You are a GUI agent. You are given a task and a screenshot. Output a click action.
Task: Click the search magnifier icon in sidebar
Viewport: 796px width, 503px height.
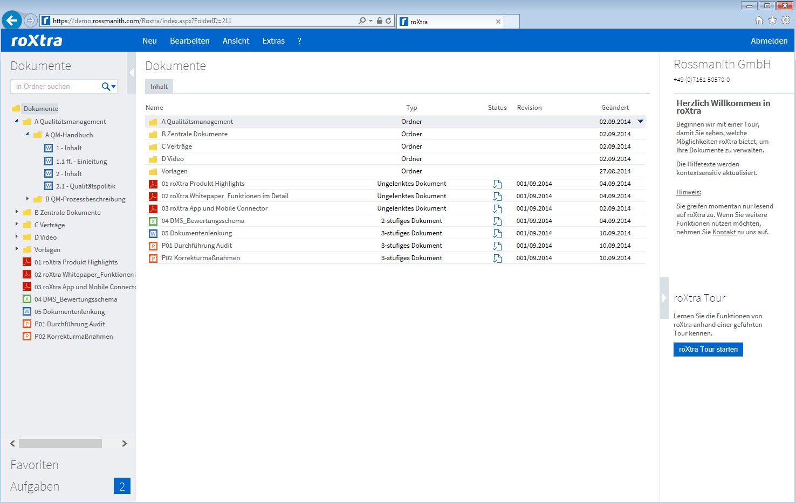coord(106,87)
